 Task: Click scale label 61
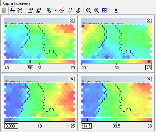[40, 68]
